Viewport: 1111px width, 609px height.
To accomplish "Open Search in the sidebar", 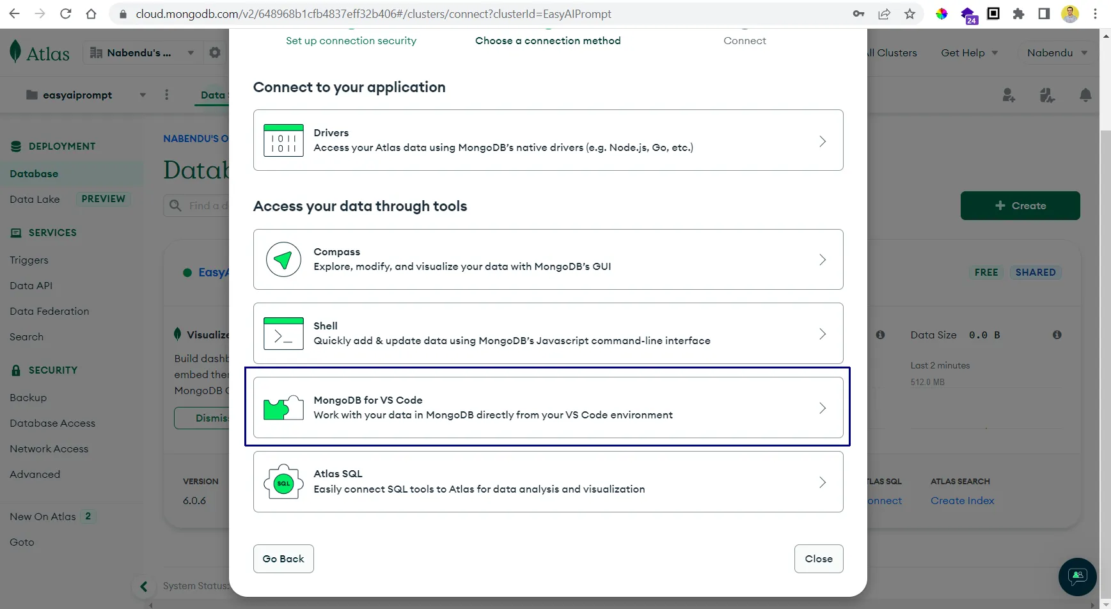I will coord(26,336).
